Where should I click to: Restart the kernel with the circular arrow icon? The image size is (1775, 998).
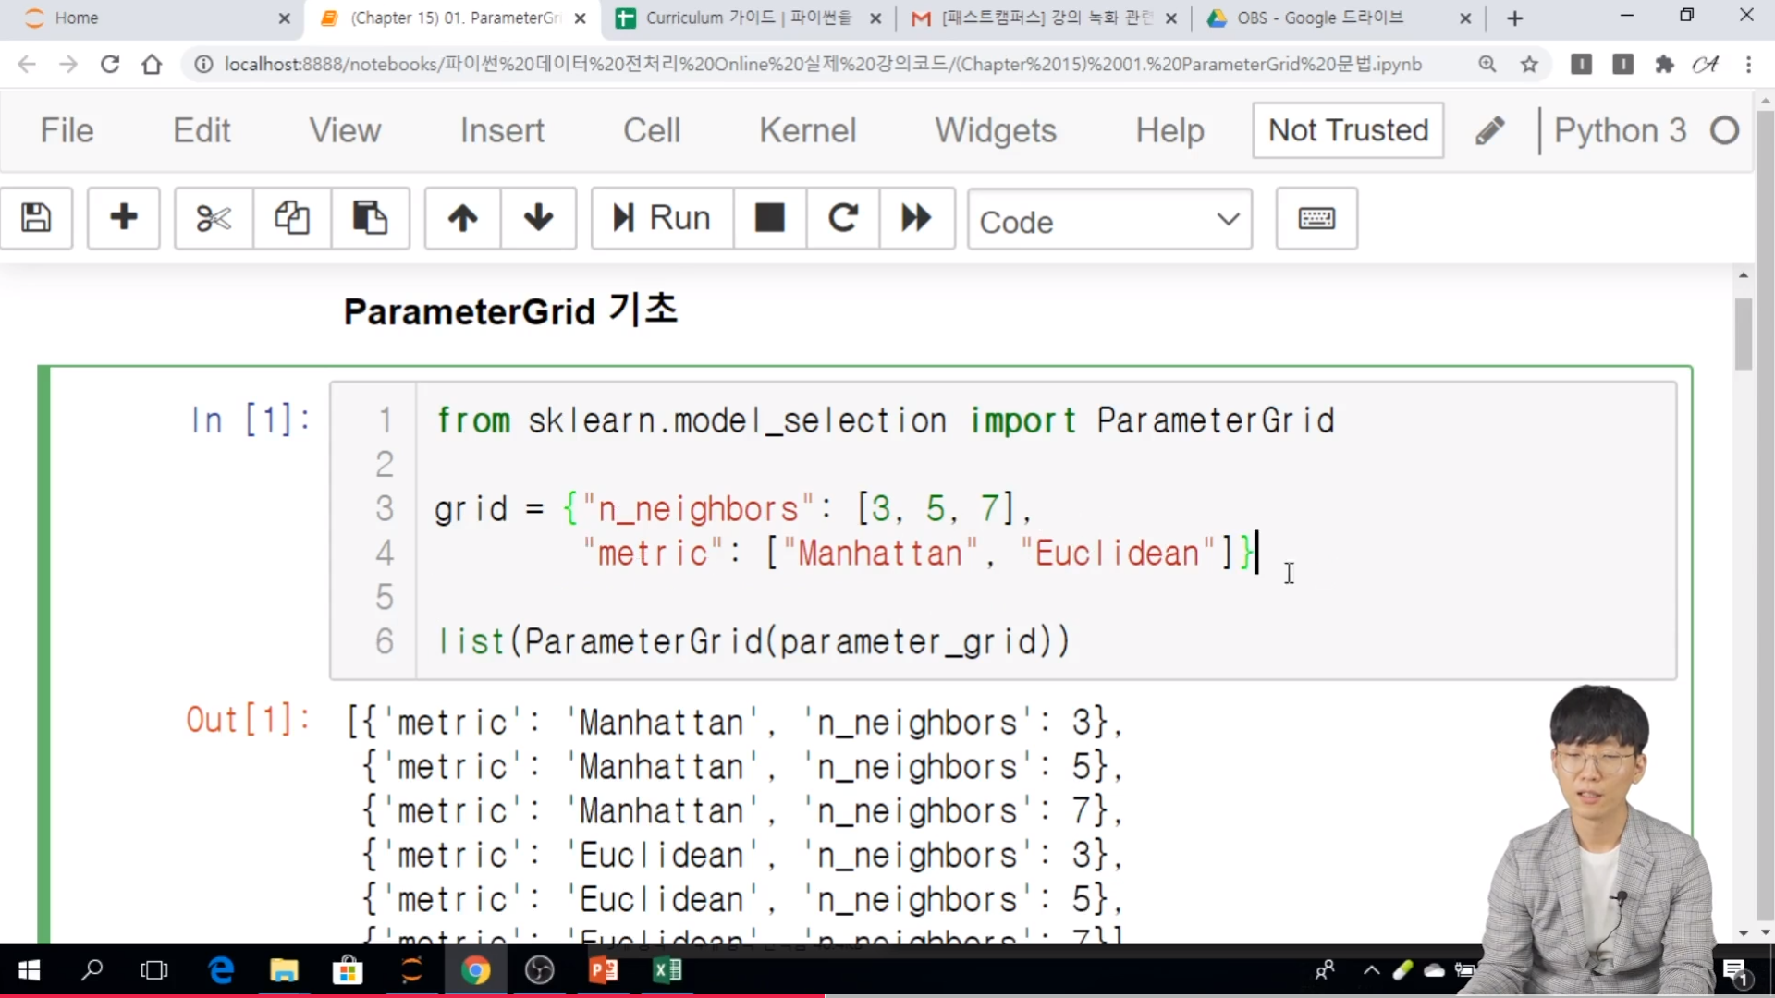842,219
